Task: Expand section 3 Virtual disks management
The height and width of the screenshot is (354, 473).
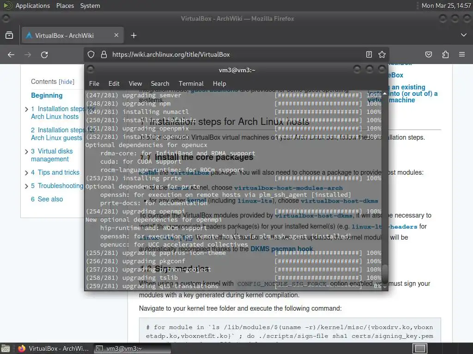Action: pyautogui.click(x=26, y=152)
